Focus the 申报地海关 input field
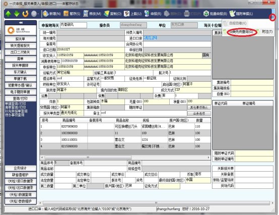Viewport: 279px width, 215px height. (74, 25)
